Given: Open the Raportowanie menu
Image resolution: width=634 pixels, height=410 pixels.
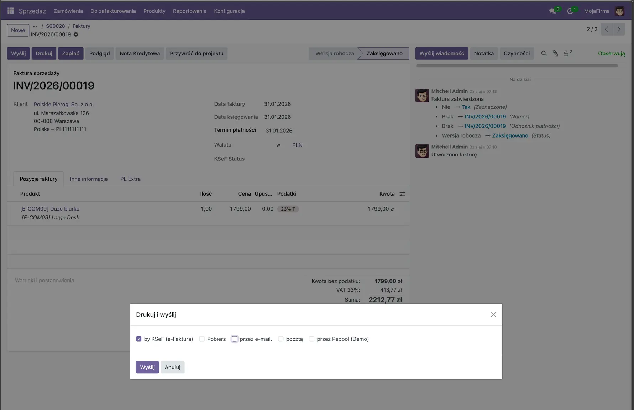Looking at the screenshot, I should [x=190, y=11].
